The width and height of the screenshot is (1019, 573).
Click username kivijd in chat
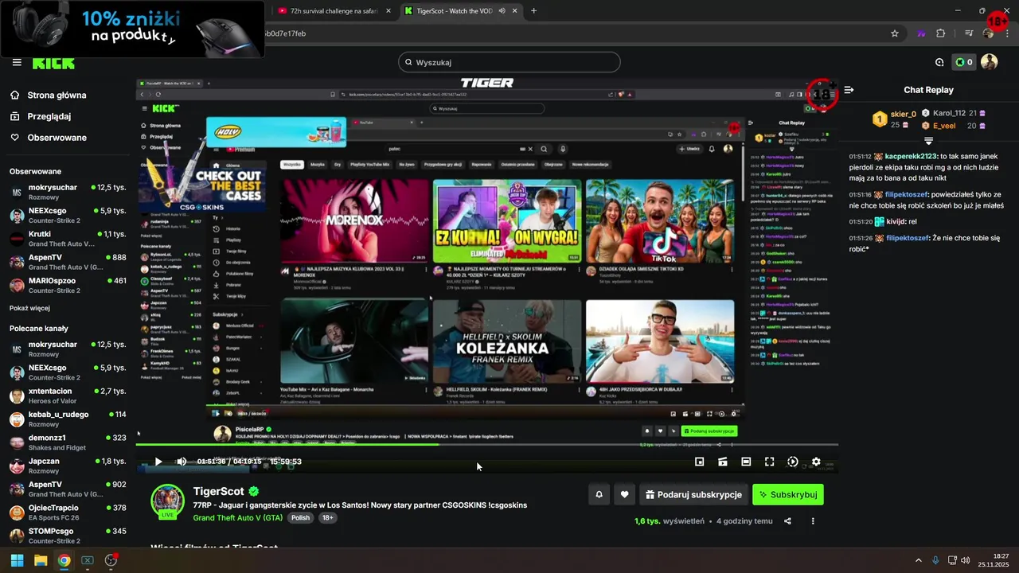896,222
